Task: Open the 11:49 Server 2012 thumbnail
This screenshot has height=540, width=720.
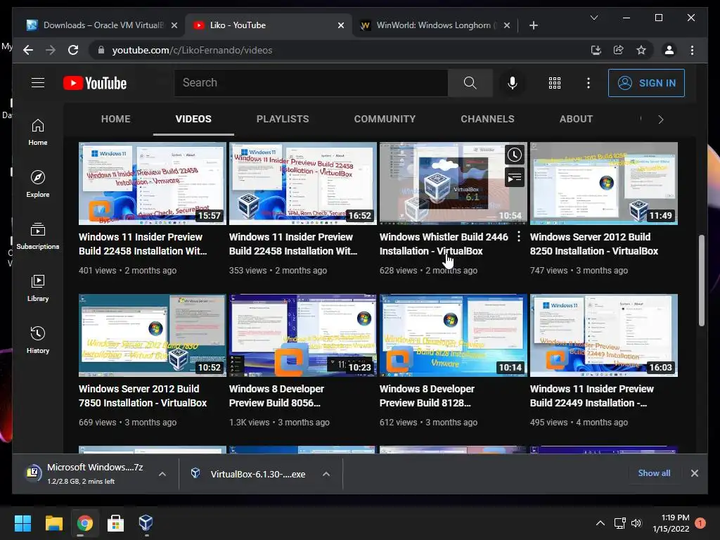Action: [604, 184]
